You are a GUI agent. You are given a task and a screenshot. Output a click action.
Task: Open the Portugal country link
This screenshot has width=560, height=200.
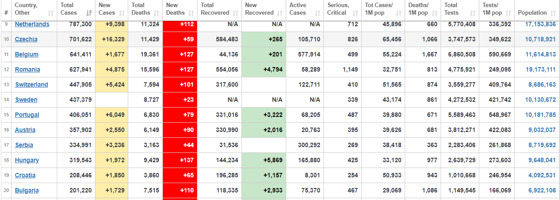click(x=27, y=115)
